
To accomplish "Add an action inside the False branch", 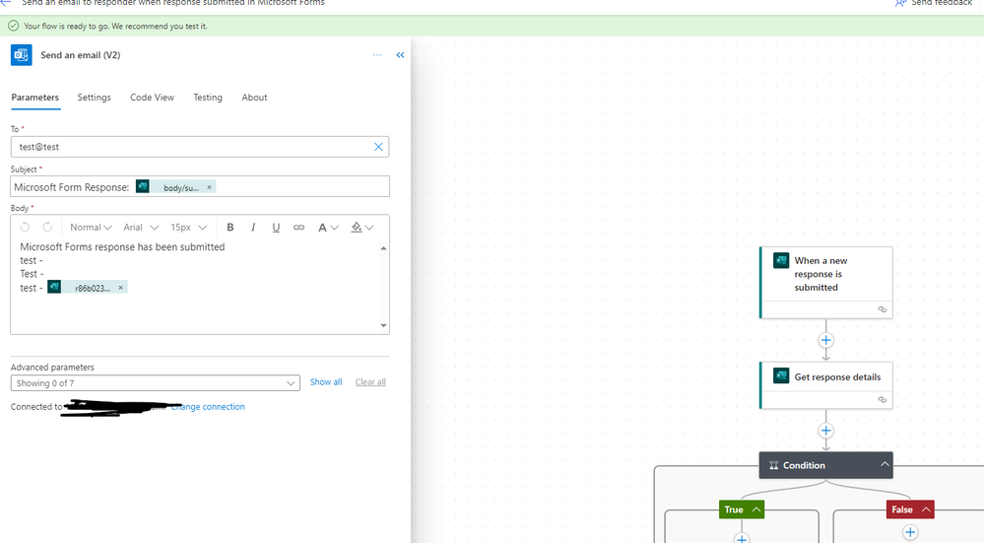I will 910,532.
